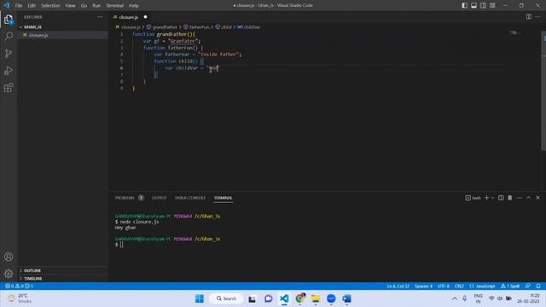Open the File menu
The width and height of the screenshot is (546, 307).
19,6
